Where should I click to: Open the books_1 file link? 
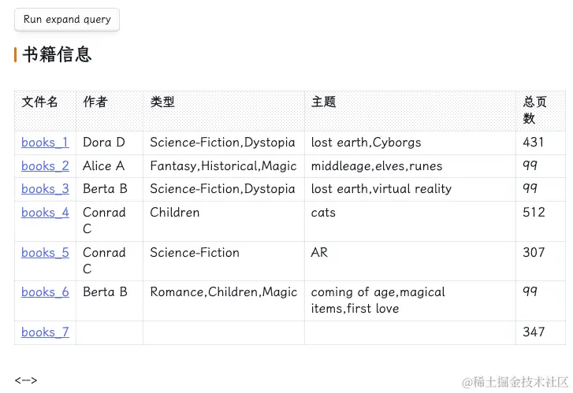45,142
